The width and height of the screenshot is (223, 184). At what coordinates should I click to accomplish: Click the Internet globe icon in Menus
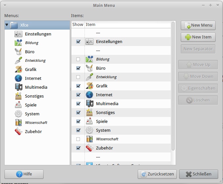point(18,79)
